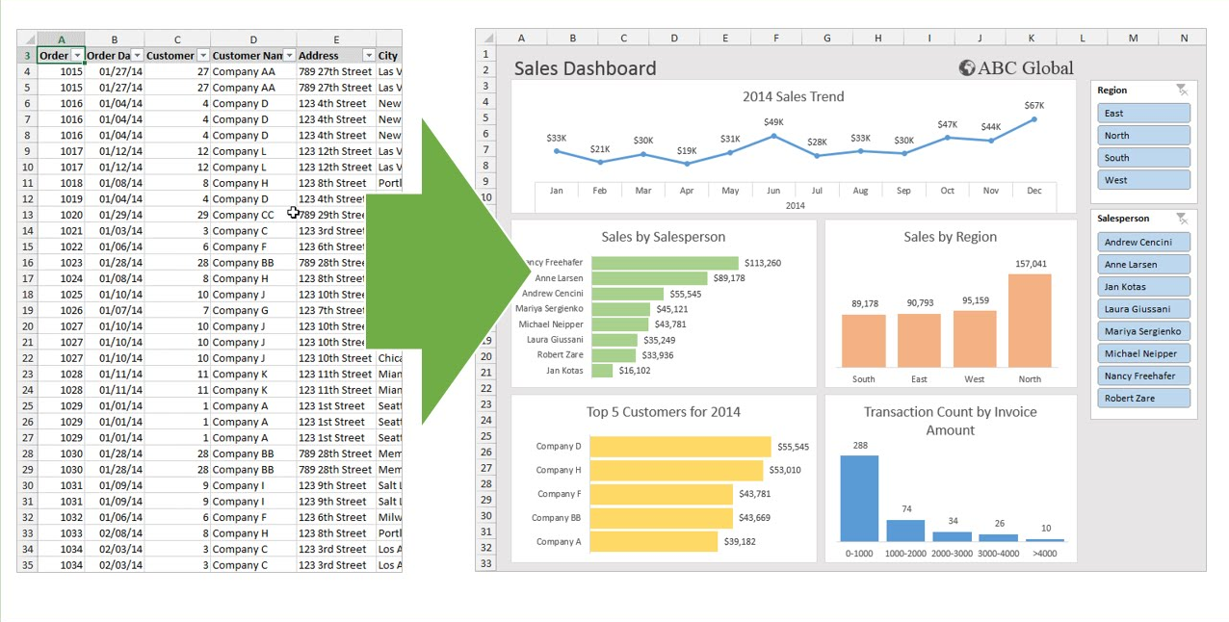Image resolution: width=1229 pixels, height=622 pixels.
Task: Clear the Salesperson slicer filter
Action: click(x=1182, y=219)
